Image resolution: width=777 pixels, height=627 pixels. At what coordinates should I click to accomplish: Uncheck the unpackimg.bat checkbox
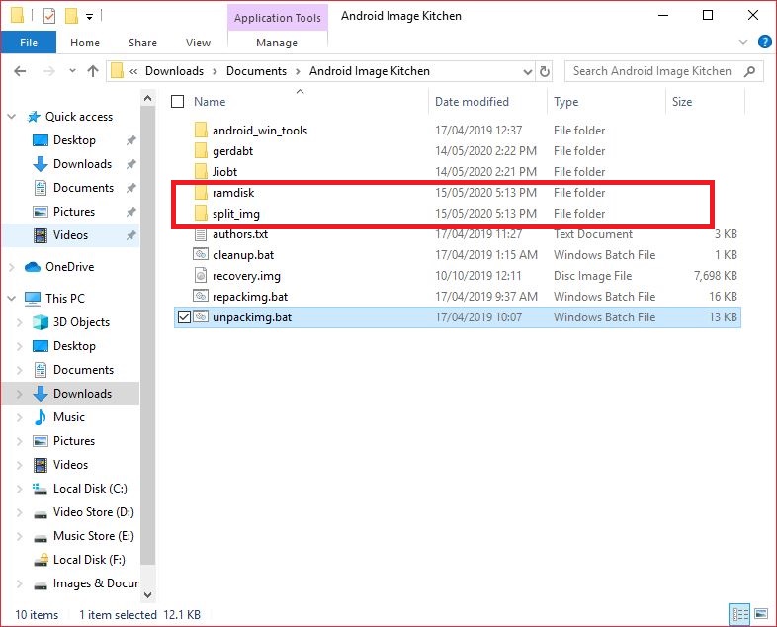point(184,316)
